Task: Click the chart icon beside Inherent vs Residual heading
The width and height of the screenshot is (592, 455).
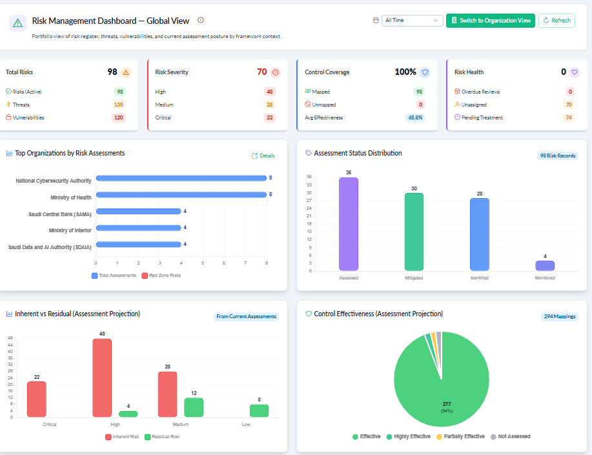Action: tap(10, 314)
